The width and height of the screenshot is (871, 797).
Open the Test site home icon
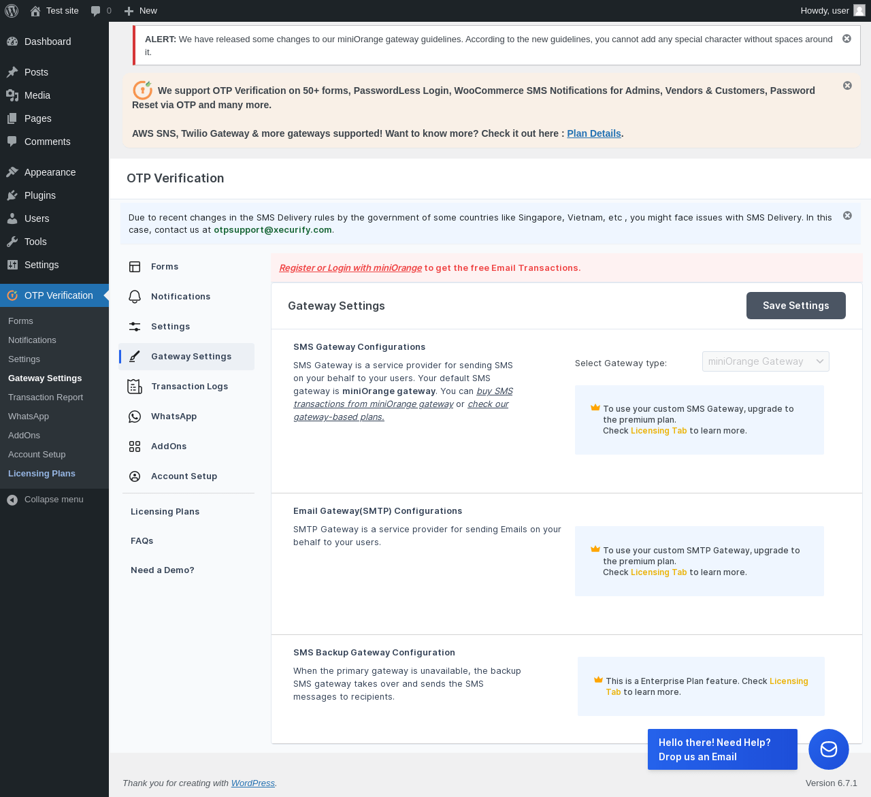coord(35,11)
